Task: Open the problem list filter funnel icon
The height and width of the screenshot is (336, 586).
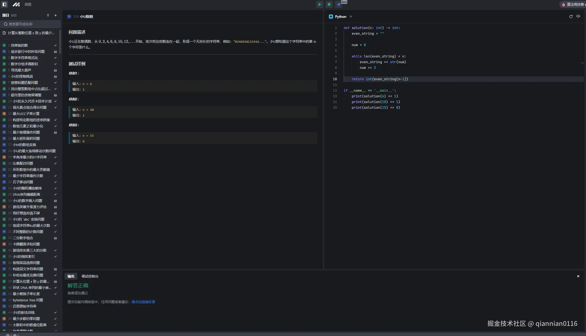Action: coord(48,16)
